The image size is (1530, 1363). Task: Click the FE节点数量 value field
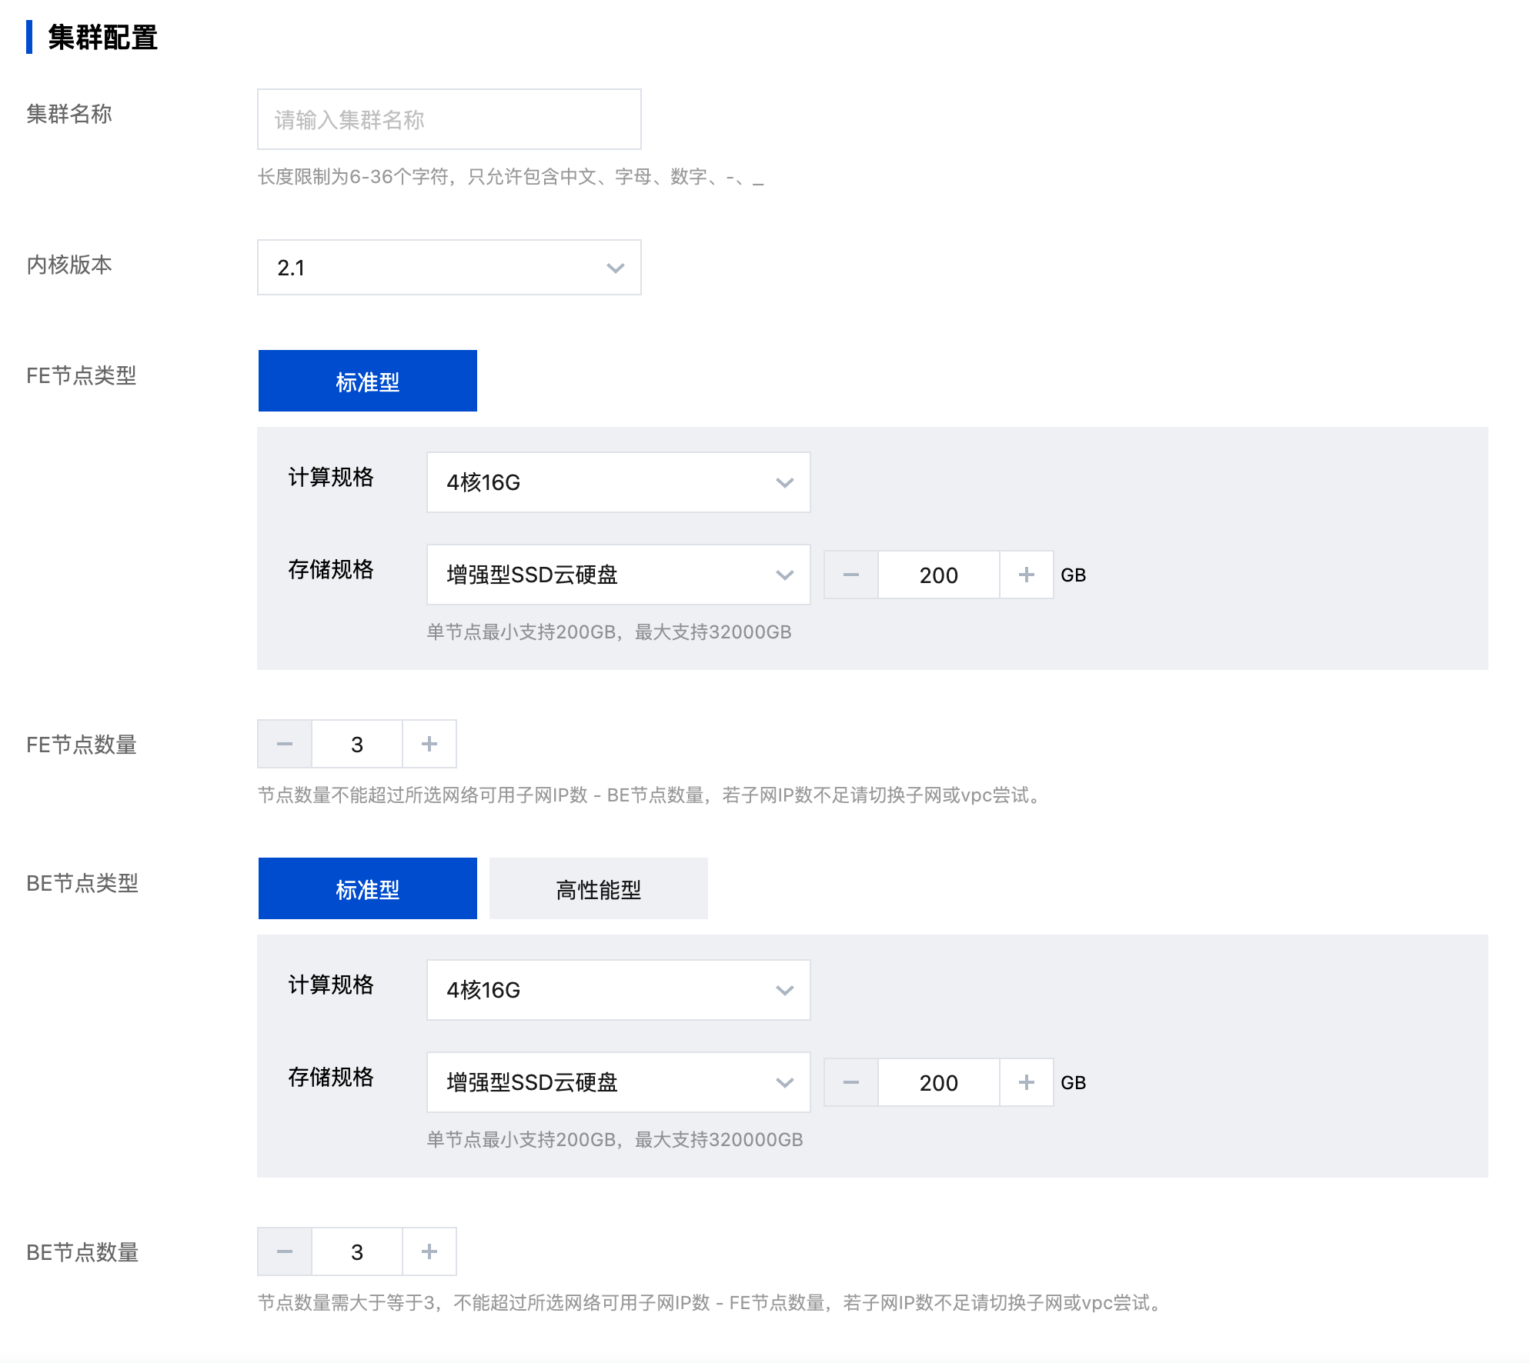(356, 744)
